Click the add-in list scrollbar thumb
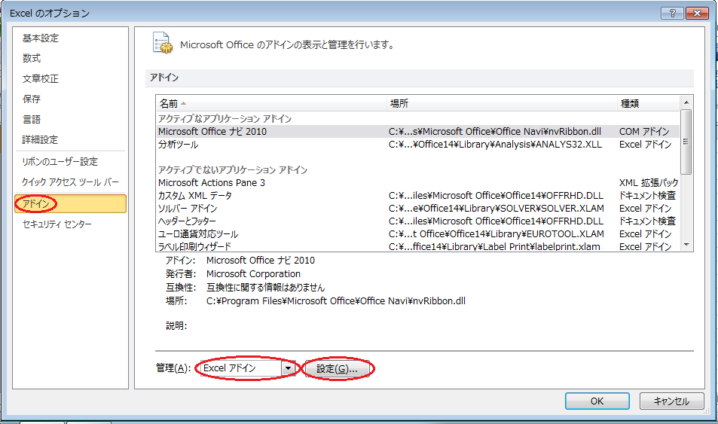The height and width of the screenshot is (424, 718). coord(686,142)
